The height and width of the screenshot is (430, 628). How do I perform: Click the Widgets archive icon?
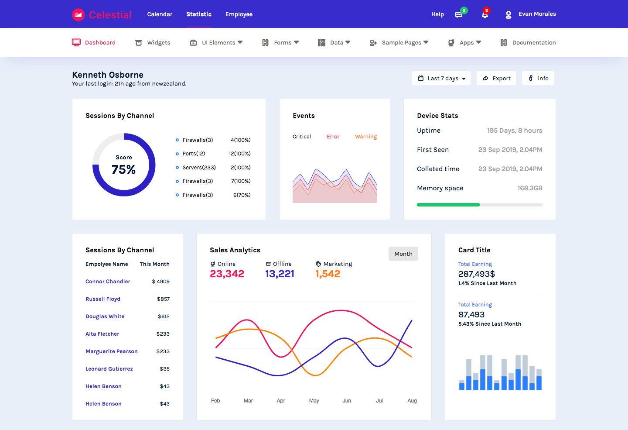coord(139,43)
